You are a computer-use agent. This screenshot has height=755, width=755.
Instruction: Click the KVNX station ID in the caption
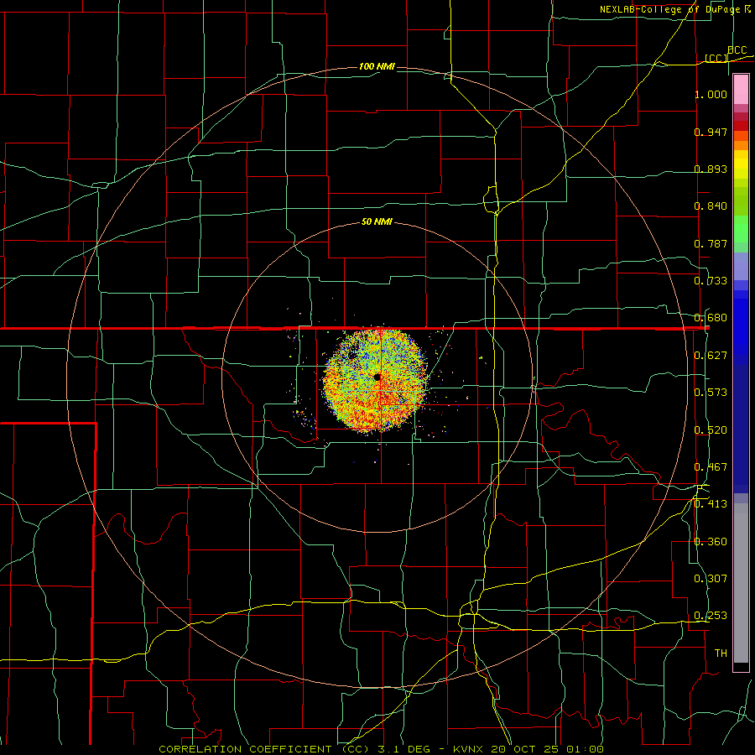470,749
